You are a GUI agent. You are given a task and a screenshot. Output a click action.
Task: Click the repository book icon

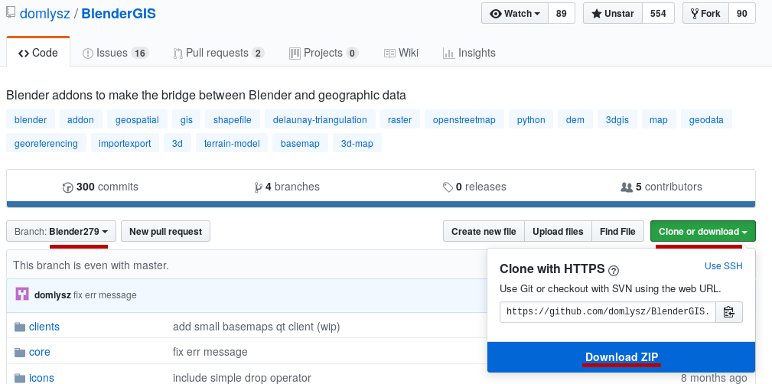[x=11, y=12]
